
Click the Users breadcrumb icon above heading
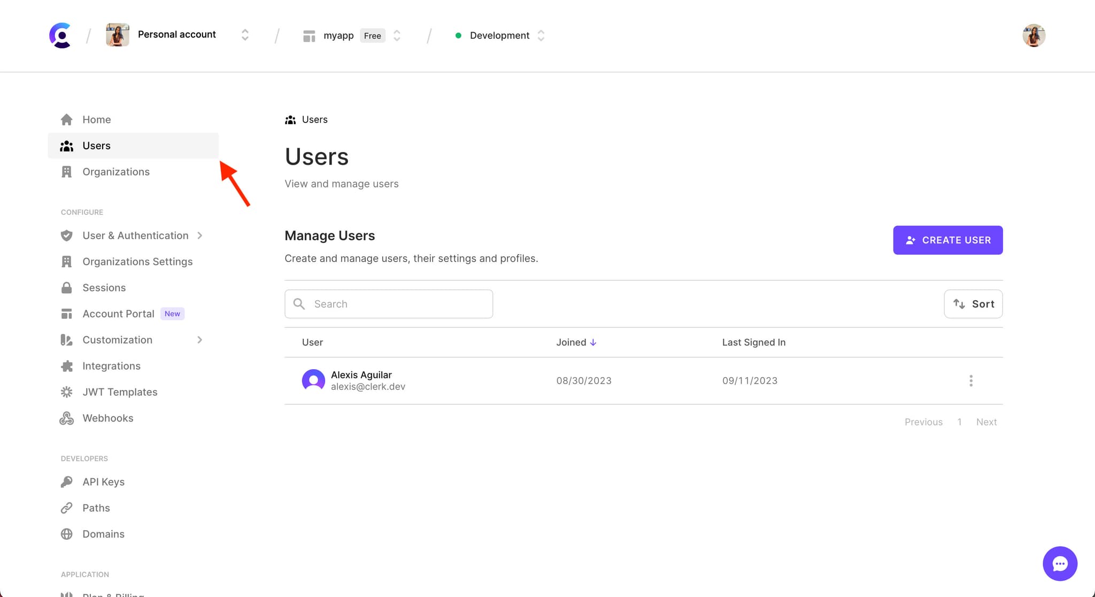pyautogui.click(x=290, y=120)
